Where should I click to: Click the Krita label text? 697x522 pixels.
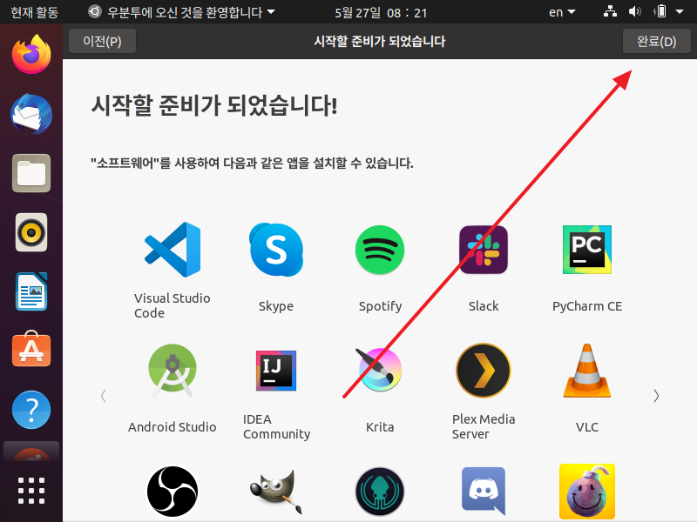tap(380, 427)
